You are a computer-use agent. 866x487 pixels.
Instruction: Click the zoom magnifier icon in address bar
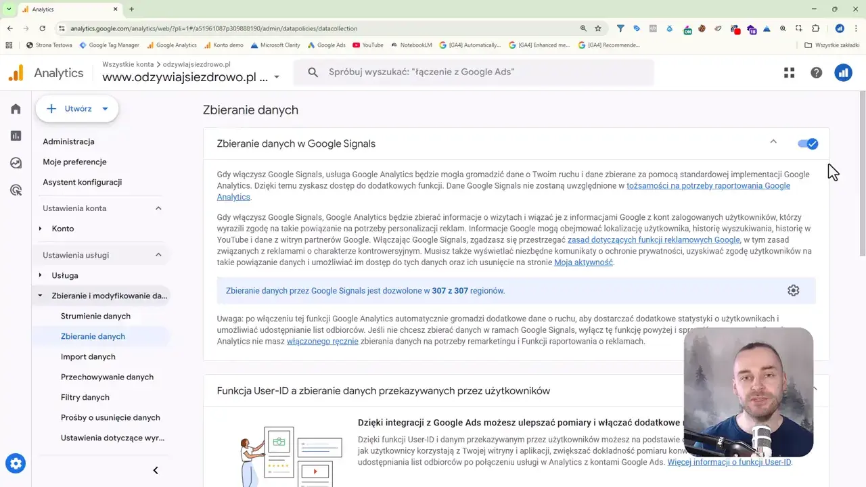point(583,28)
